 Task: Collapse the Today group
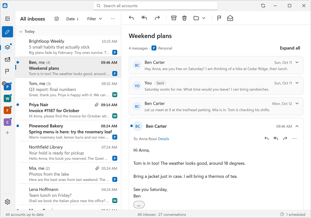click(21, 31)
